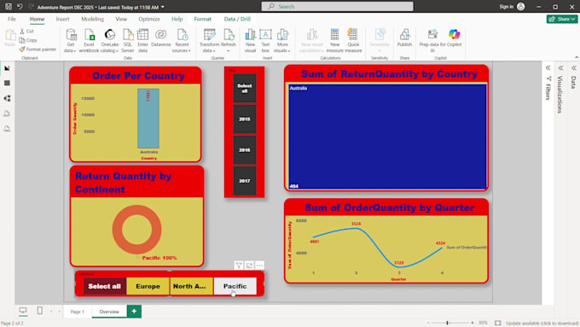Open the Help ribbon tab

[x=177, y=19]
